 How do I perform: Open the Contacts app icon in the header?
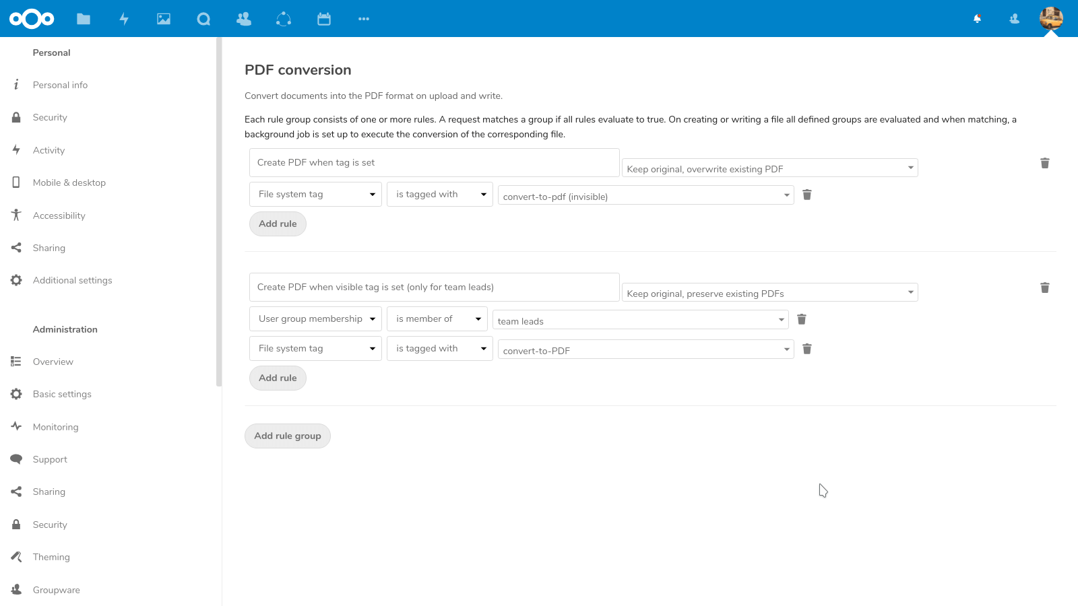click(x=243, y=19)
